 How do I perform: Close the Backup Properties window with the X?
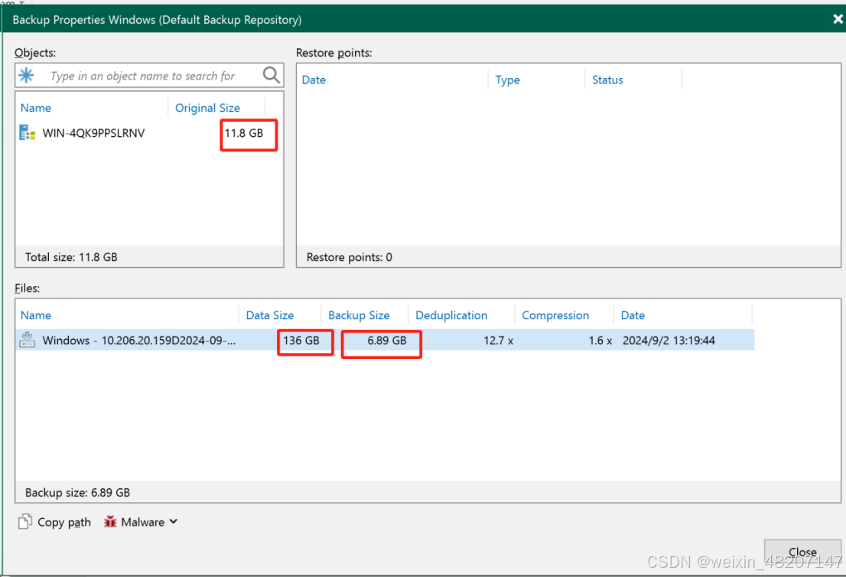(x=838, y=19)
